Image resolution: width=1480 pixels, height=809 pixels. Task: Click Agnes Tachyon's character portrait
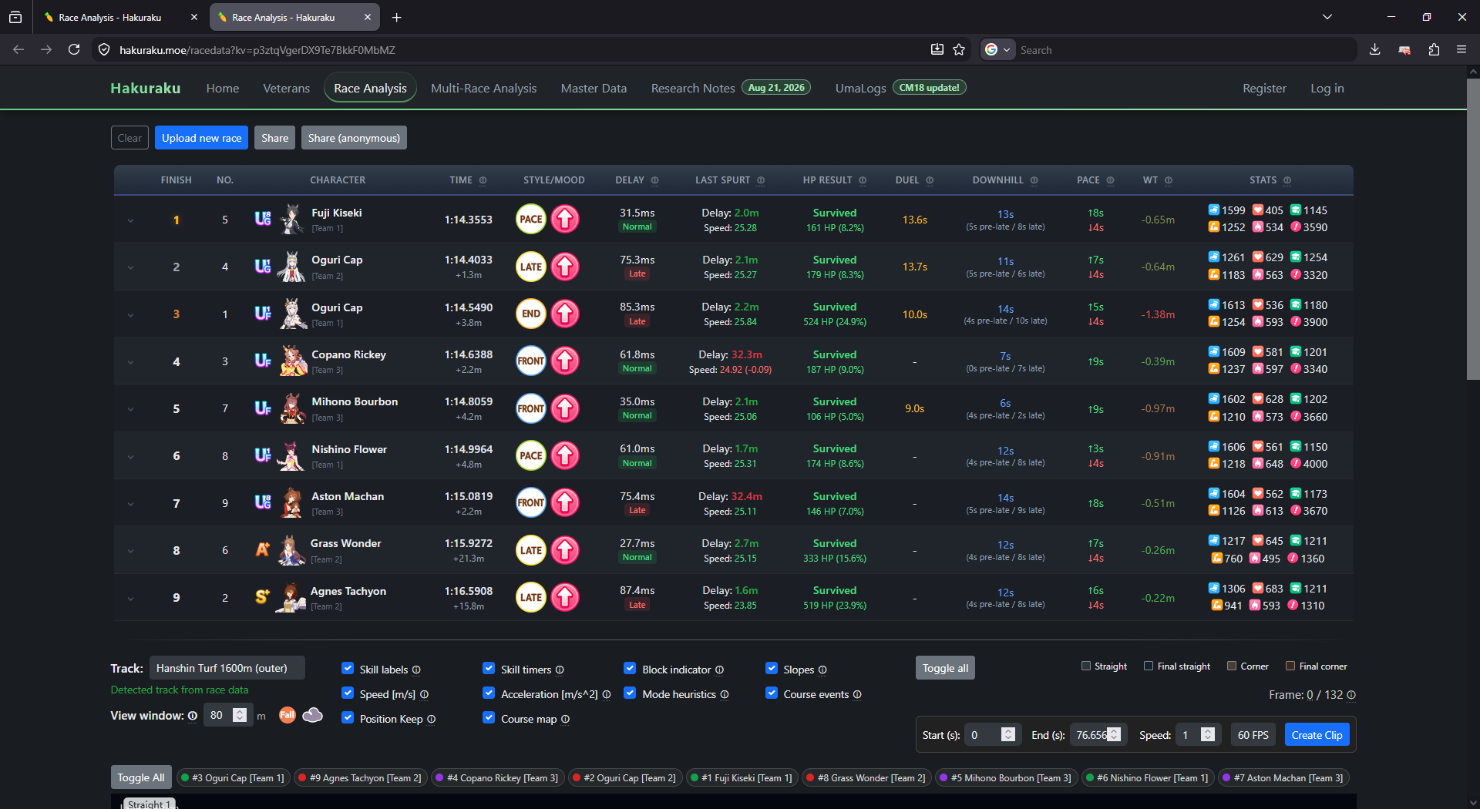[x=291, y=597]
